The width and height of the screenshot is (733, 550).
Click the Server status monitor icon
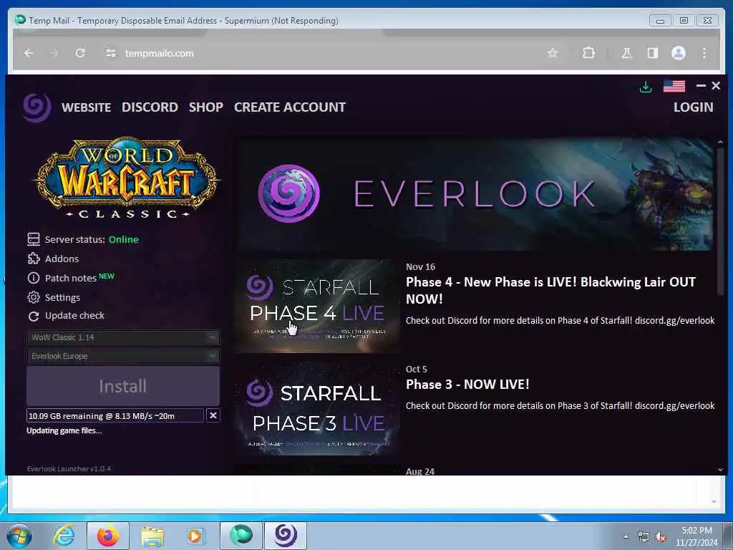(34, 239)
